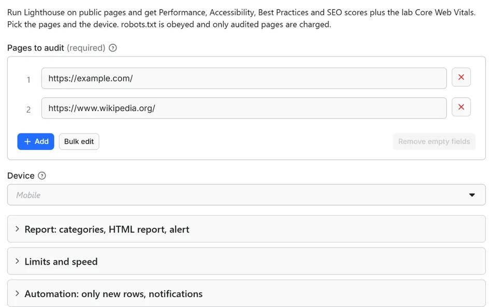Expand Automation: only new rows, notifications
The height and width of the screenshot is (307, 493).
(x=246, y=294)
